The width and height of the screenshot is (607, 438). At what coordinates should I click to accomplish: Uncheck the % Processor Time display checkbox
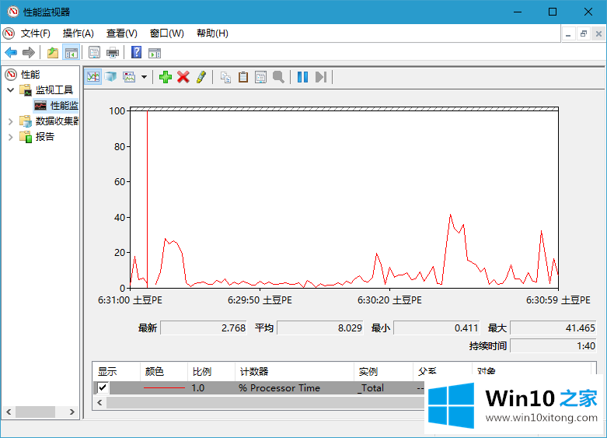[x=103, y=387]
